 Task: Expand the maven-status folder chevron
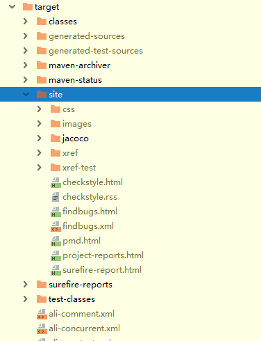click(26, 80)
